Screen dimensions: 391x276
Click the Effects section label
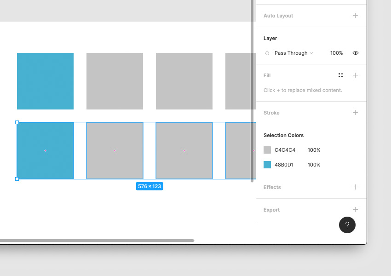[x=272, y=187]
